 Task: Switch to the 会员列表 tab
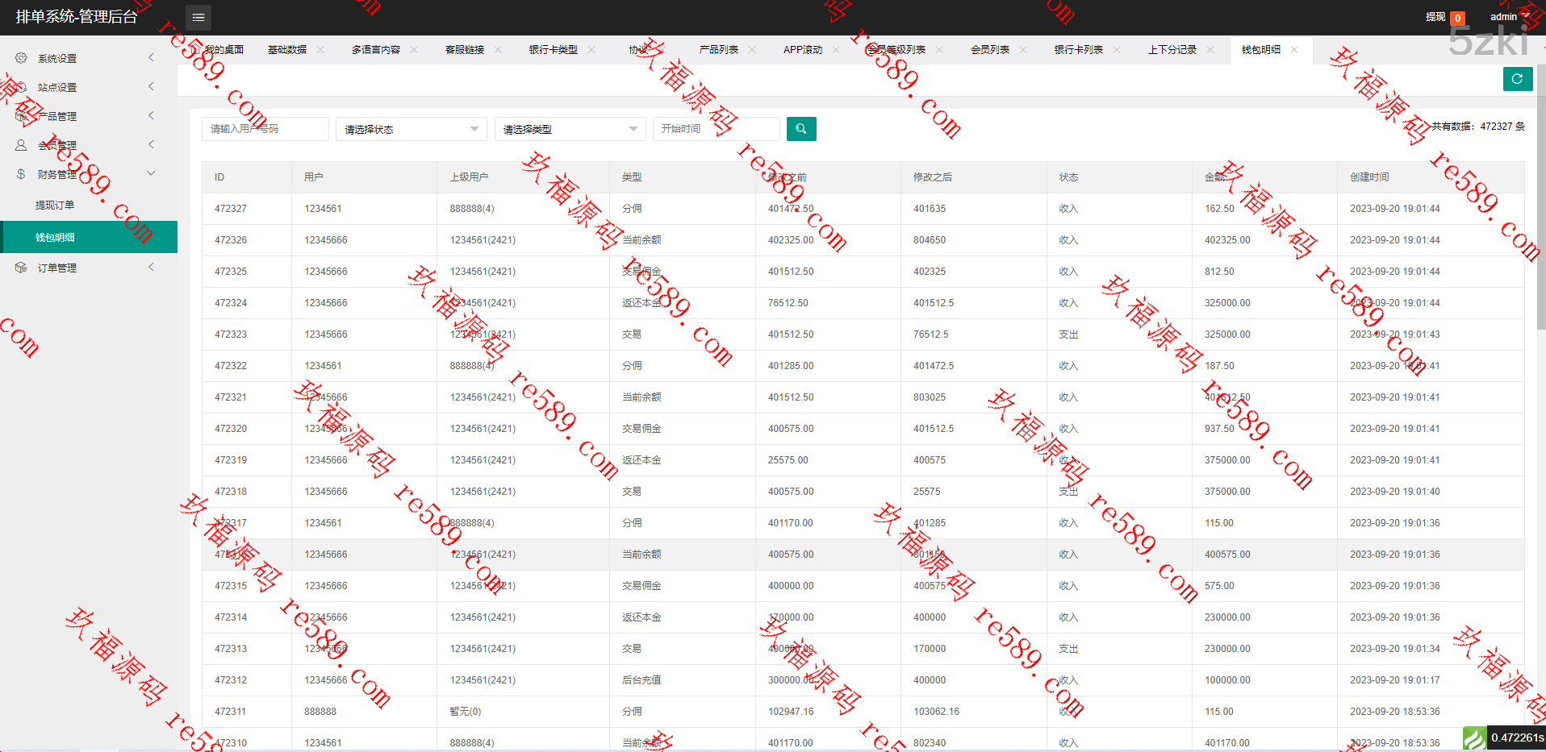[989, 50]
